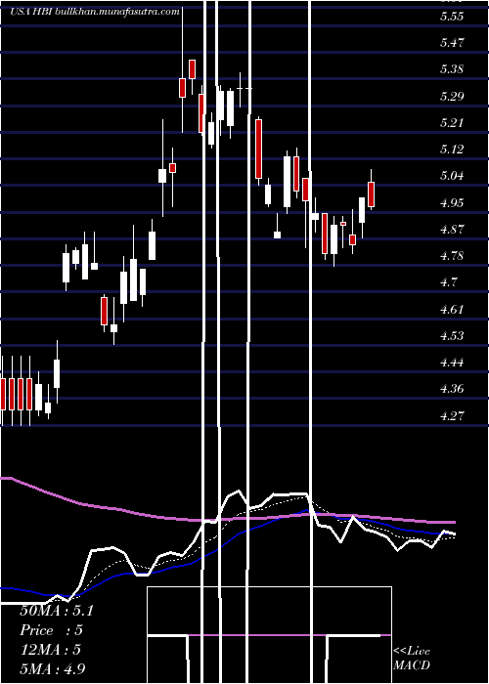Select the 5.04 price axis label
Image resolution: width=489 pixels, height=684 pixels.
[452, 176]
